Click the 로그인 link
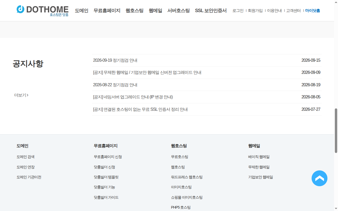The image size is (338, 211). click(x=238, y=11)
